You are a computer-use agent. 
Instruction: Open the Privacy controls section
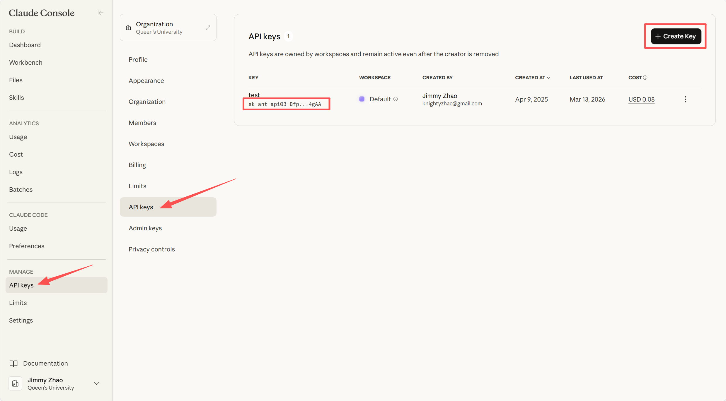[151, 249]
